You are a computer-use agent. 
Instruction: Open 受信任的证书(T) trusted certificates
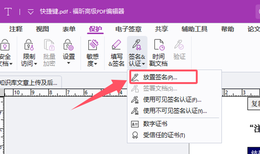point(164,135)
